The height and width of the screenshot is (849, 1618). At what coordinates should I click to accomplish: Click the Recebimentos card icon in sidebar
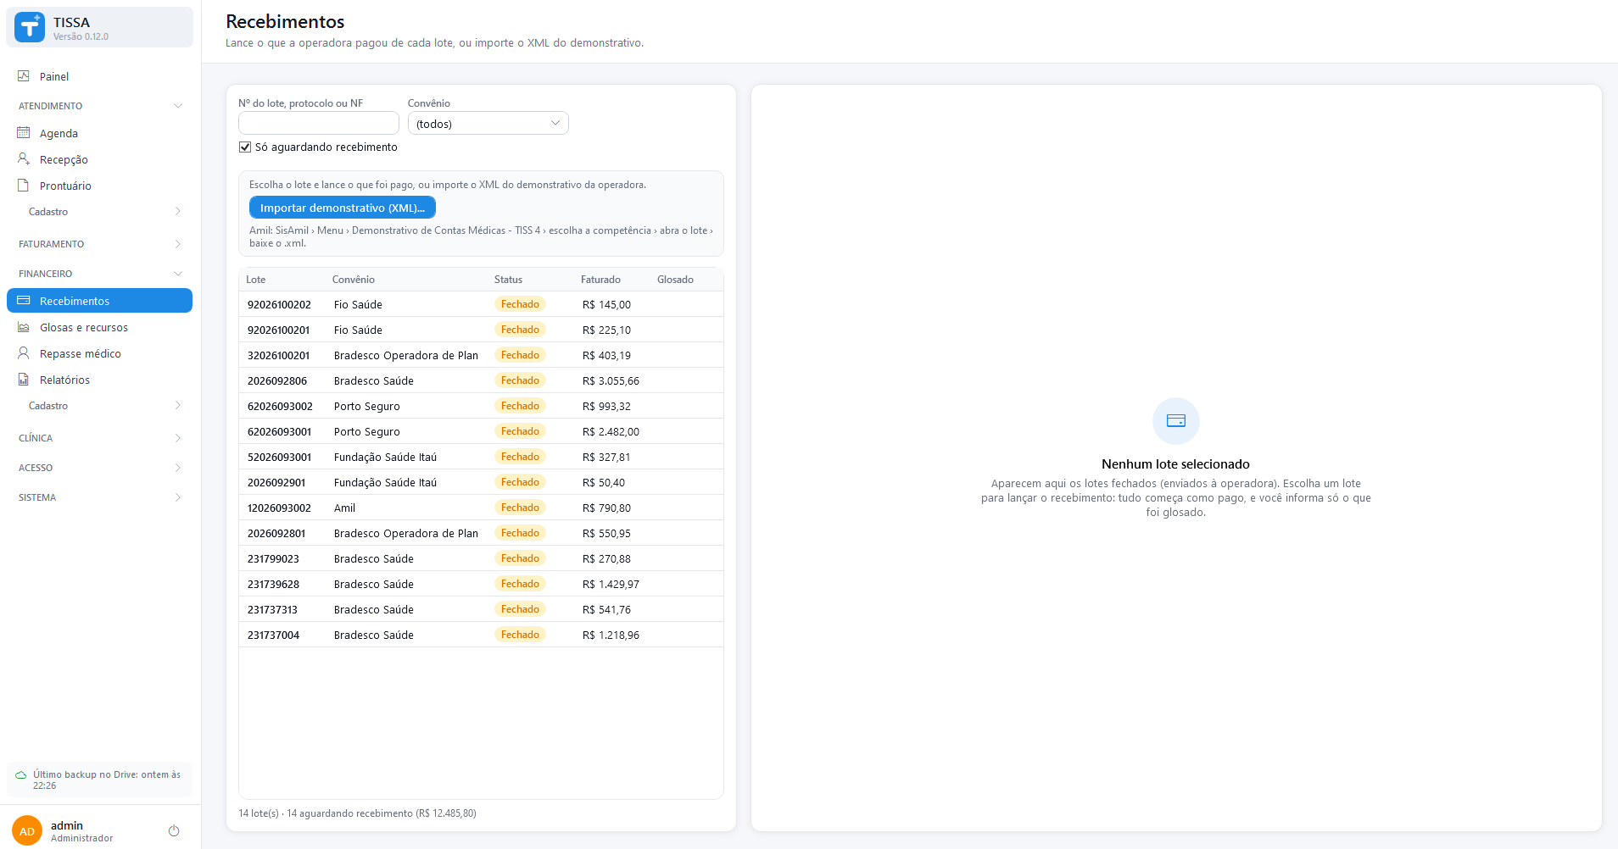pyautogui.click(x=24, y=301)
